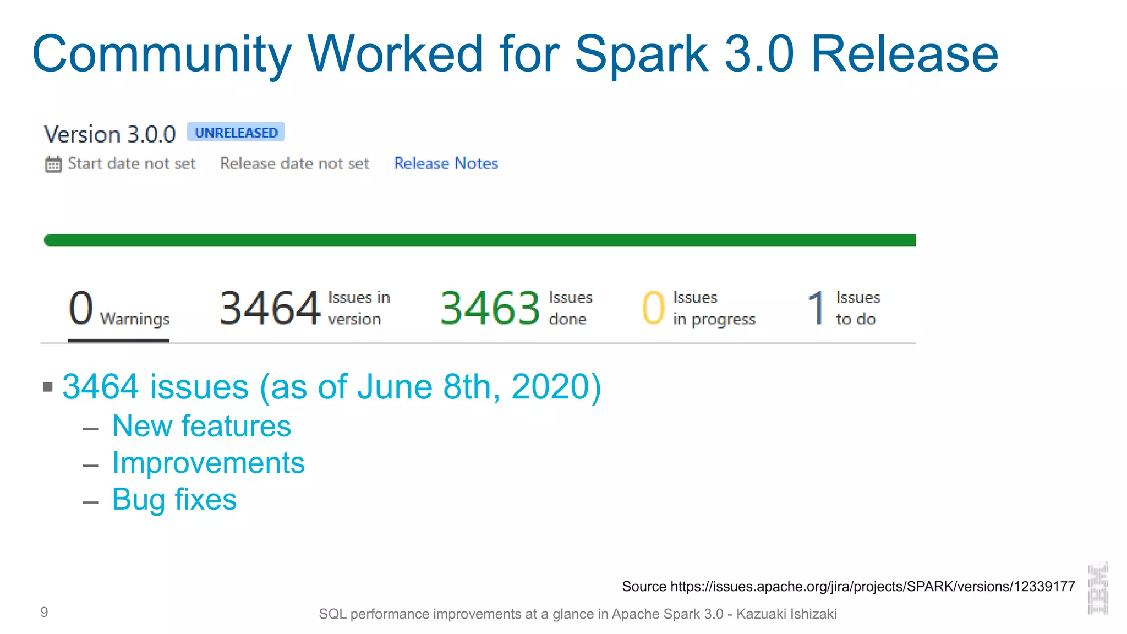The image size is (1127, 634).
Task: Click the UNRELEASED status badge
Action: (236, 132)
